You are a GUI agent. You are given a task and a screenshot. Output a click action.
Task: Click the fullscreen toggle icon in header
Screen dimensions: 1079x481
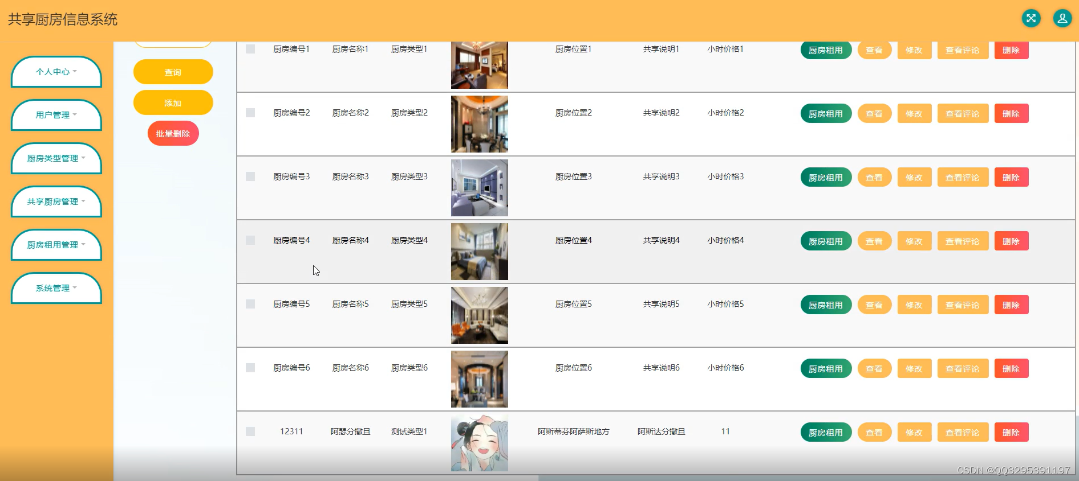click(1031, 18)
